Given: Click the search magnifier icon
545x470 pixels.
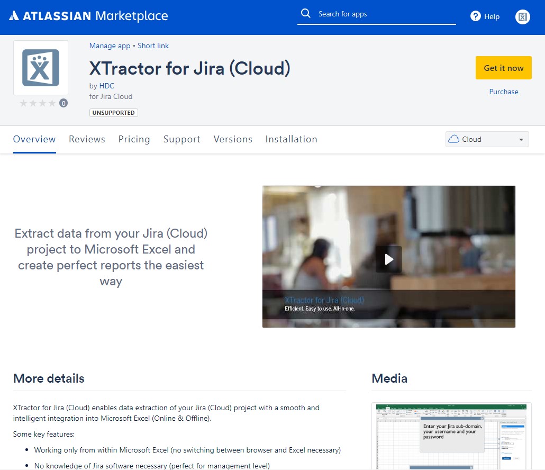Looking at the screenshot, I should (x=305, y=14).
